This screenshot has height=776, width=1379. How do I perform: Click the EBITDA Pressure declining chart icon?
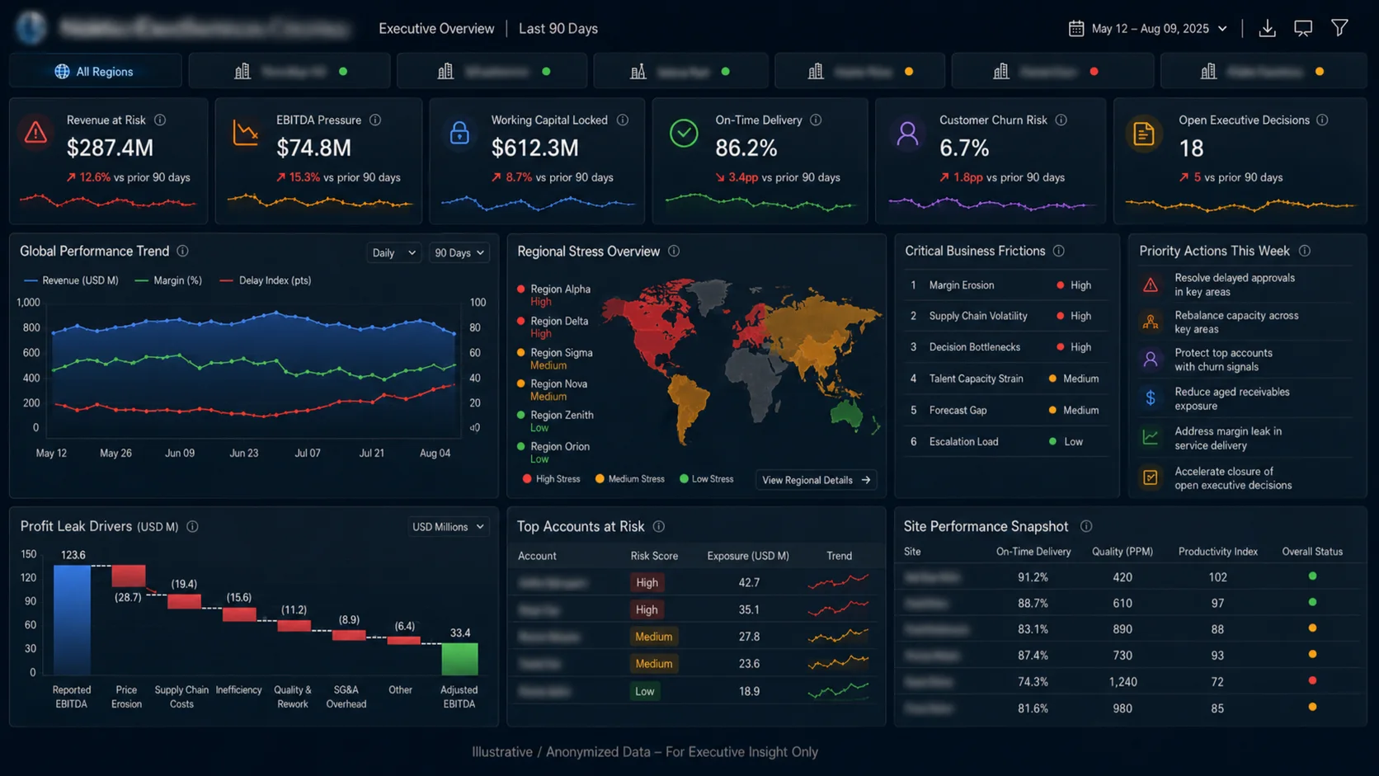point(246,133)
